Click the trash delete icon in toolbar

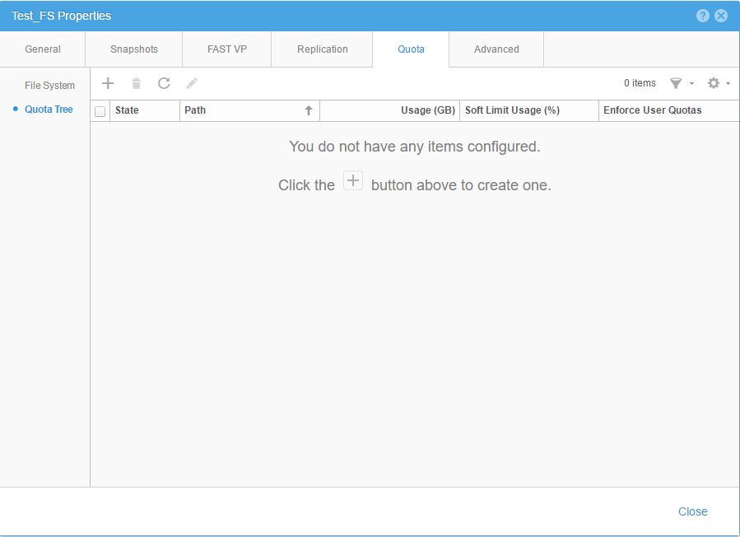pos(137,83)
